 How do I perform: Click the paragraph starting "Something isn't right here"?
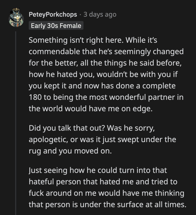coord(106,74)
